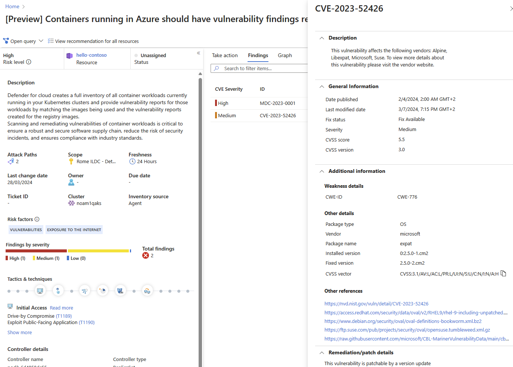This screenshot has height=367, width=513.
Task: Expand the Open query dropdown arrow
Action: 41,41
